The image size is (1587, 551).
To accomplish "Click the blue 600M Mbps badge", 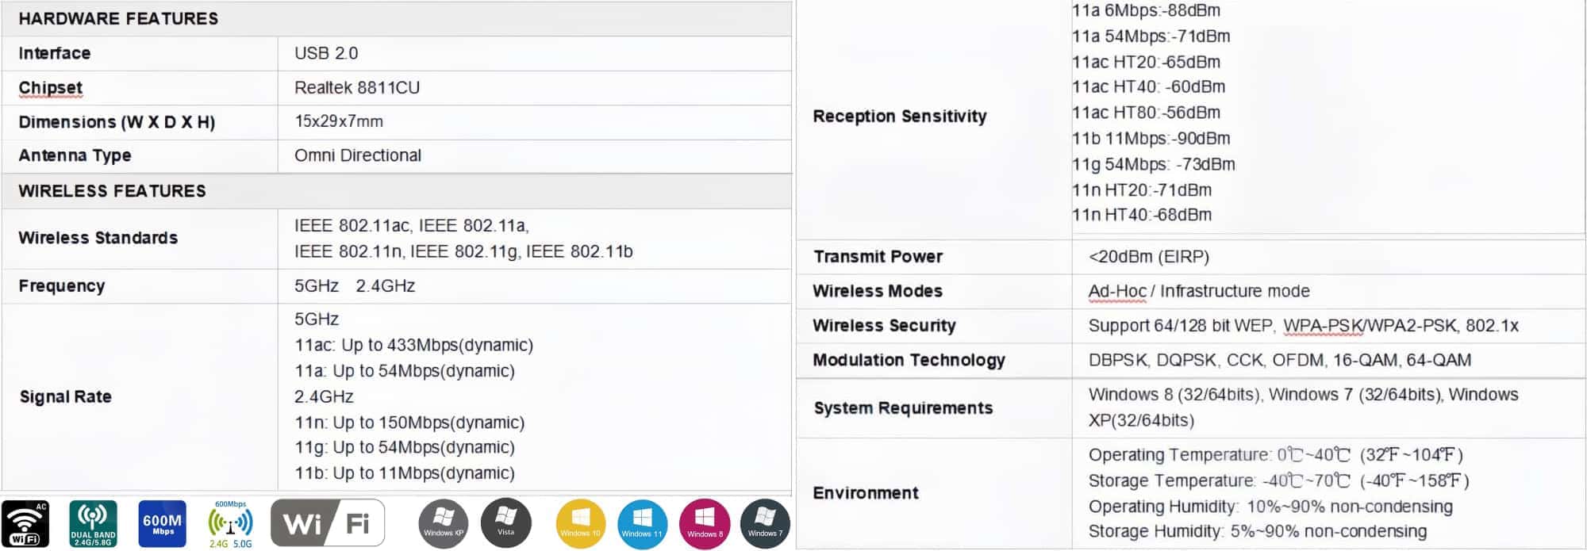I will [162, 524].
